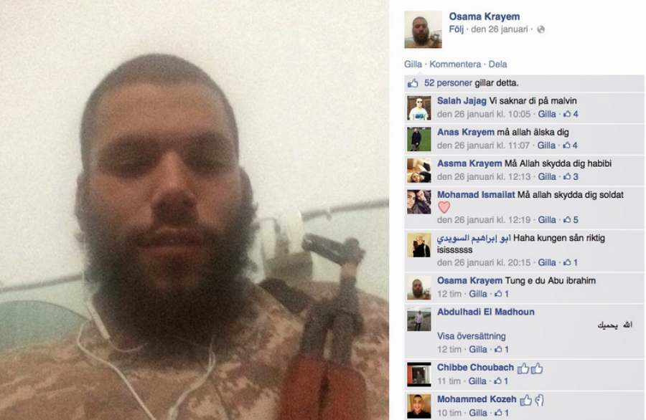Click the post date den 26 januari
The height and width of the screenshot is (420, 646).
pyautogui.click(x=500, y=29)
